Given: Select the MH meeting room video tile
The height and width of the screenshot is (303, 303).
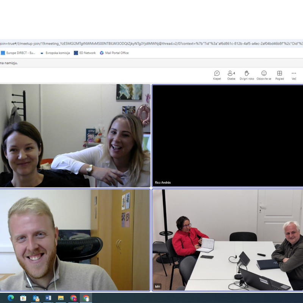Looking at the screenshot, I should click(x=227, y=240).
